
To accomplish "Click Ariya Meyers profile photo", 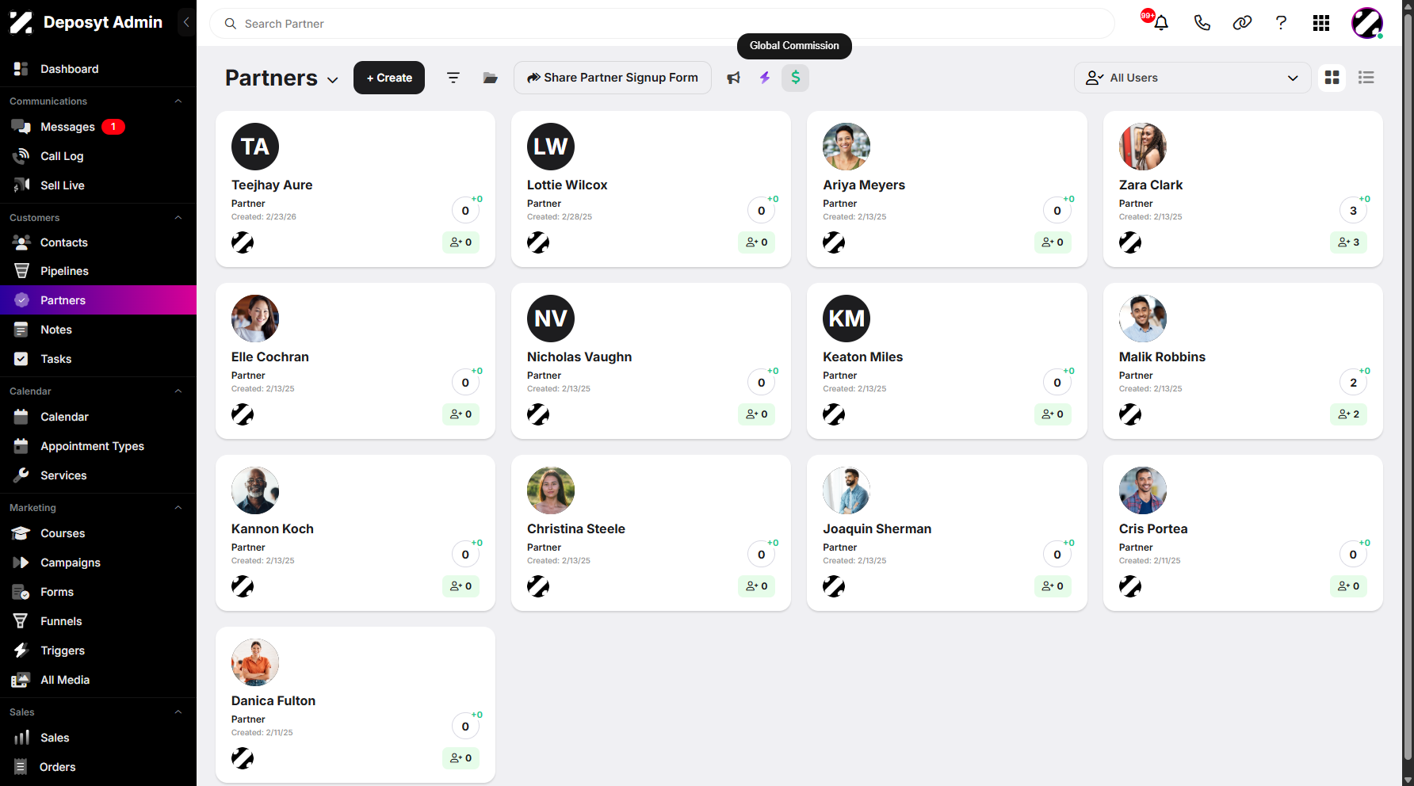I will click(x=846, y=147).
